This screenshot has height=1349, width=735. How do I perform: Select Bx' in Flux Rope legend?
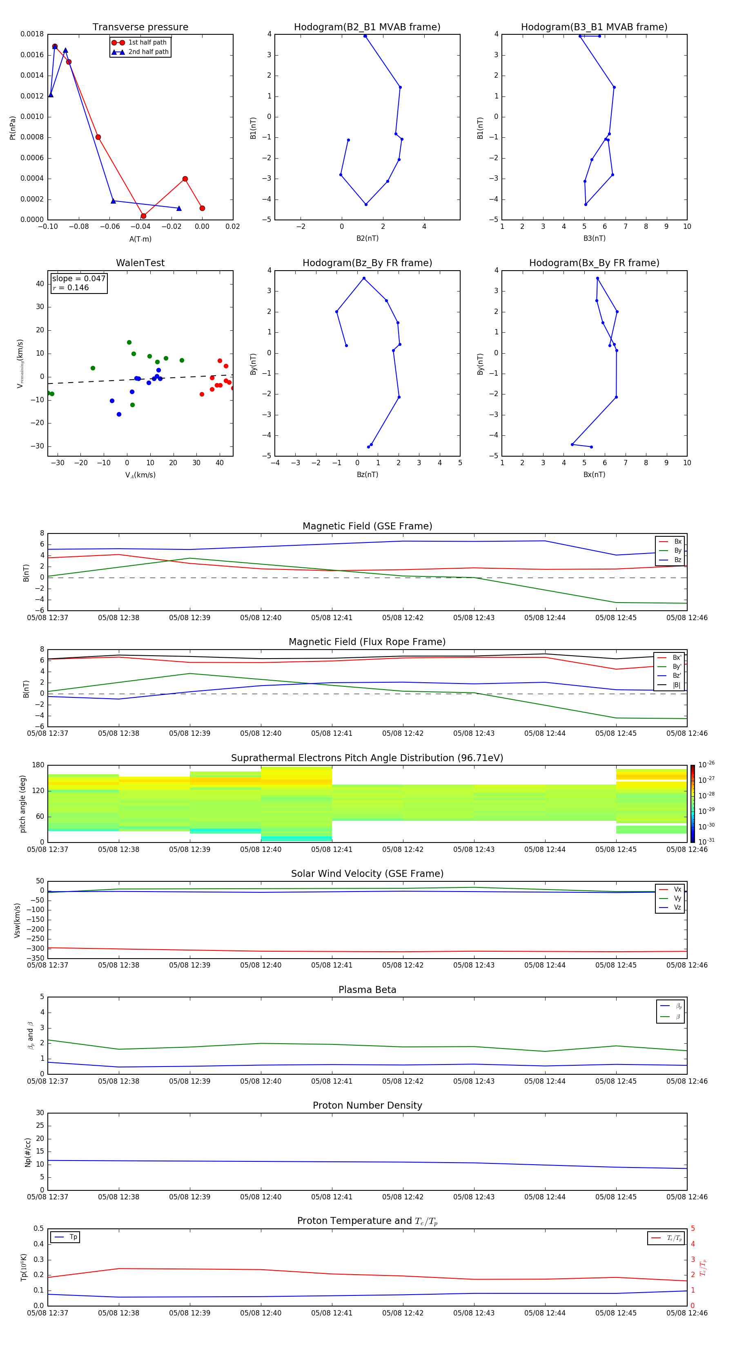coord(670,658)
